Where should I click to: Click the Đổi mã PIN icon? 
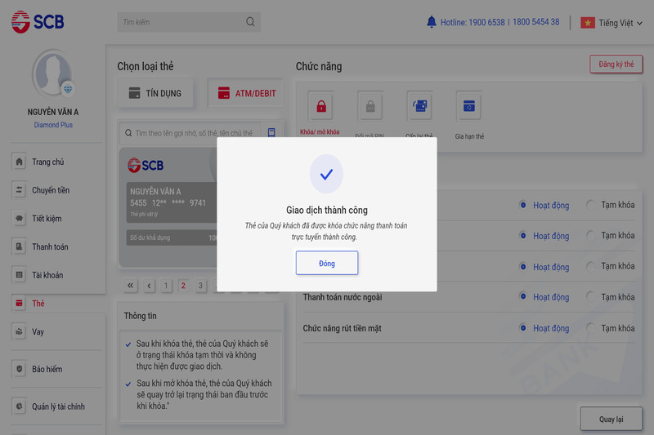pyautogui.click(x=370, y=106)
